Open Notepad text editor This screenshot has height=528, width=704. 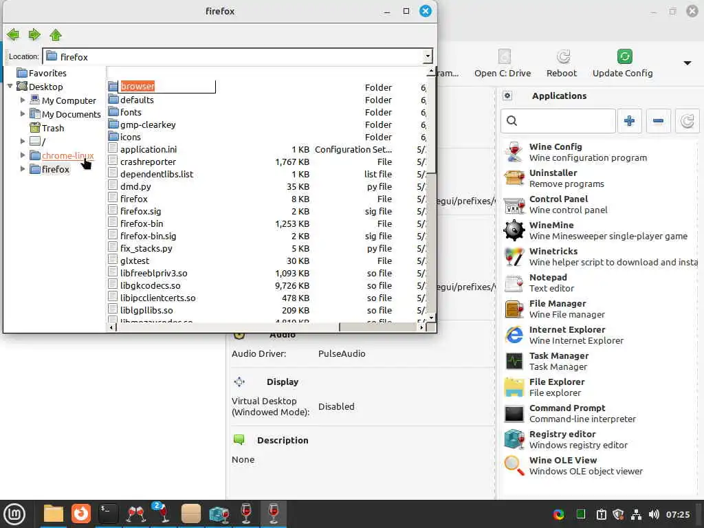599,283
